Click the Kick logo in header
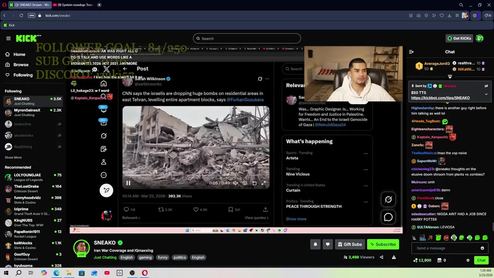The height and width of the screenshot is (278, 494). pos(28,38)
